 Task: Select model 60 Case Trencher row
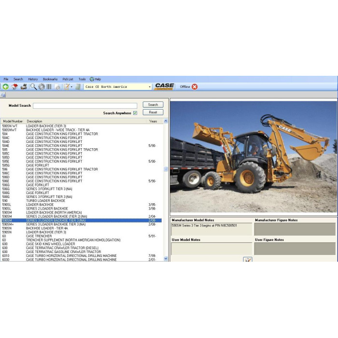point(82,236)
